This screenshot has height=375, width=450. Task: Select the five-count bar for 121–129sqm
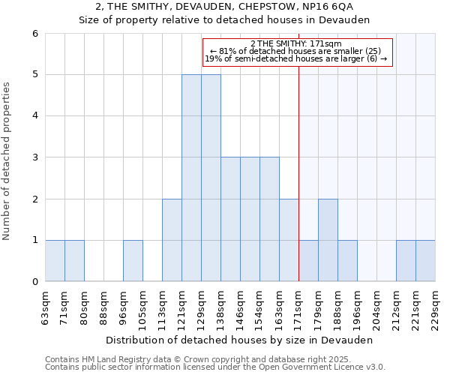click(x=192, y=178)
